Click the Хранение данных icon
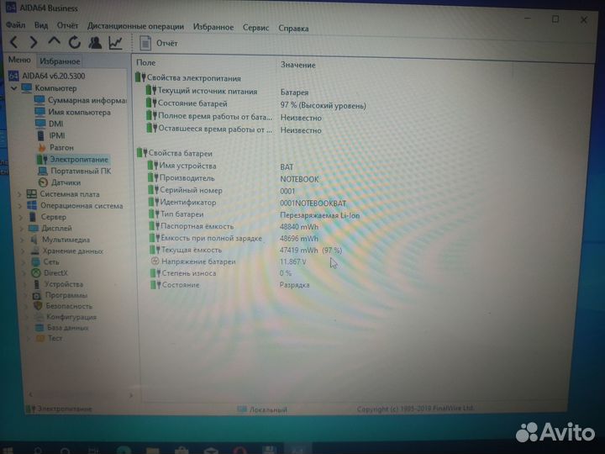 [x=35, y=251]
